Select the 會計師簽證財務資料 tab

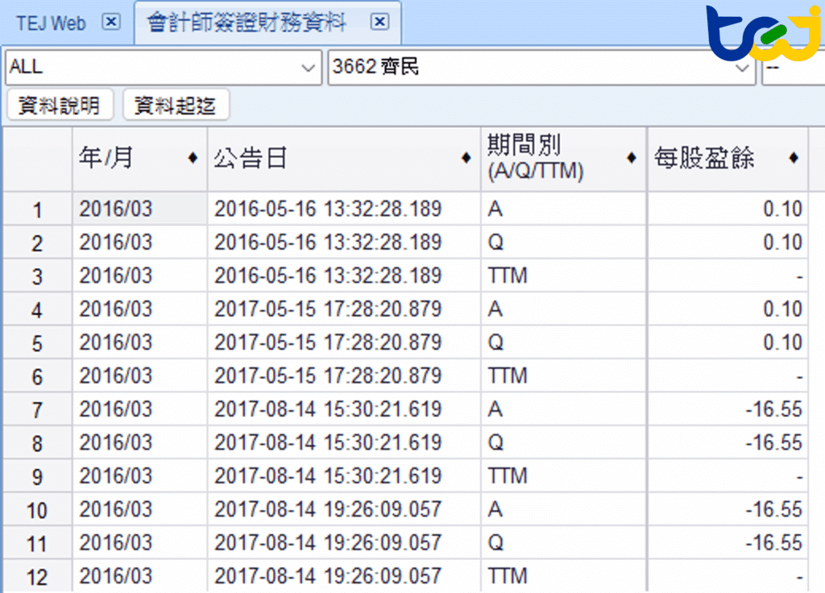(247, 23)
